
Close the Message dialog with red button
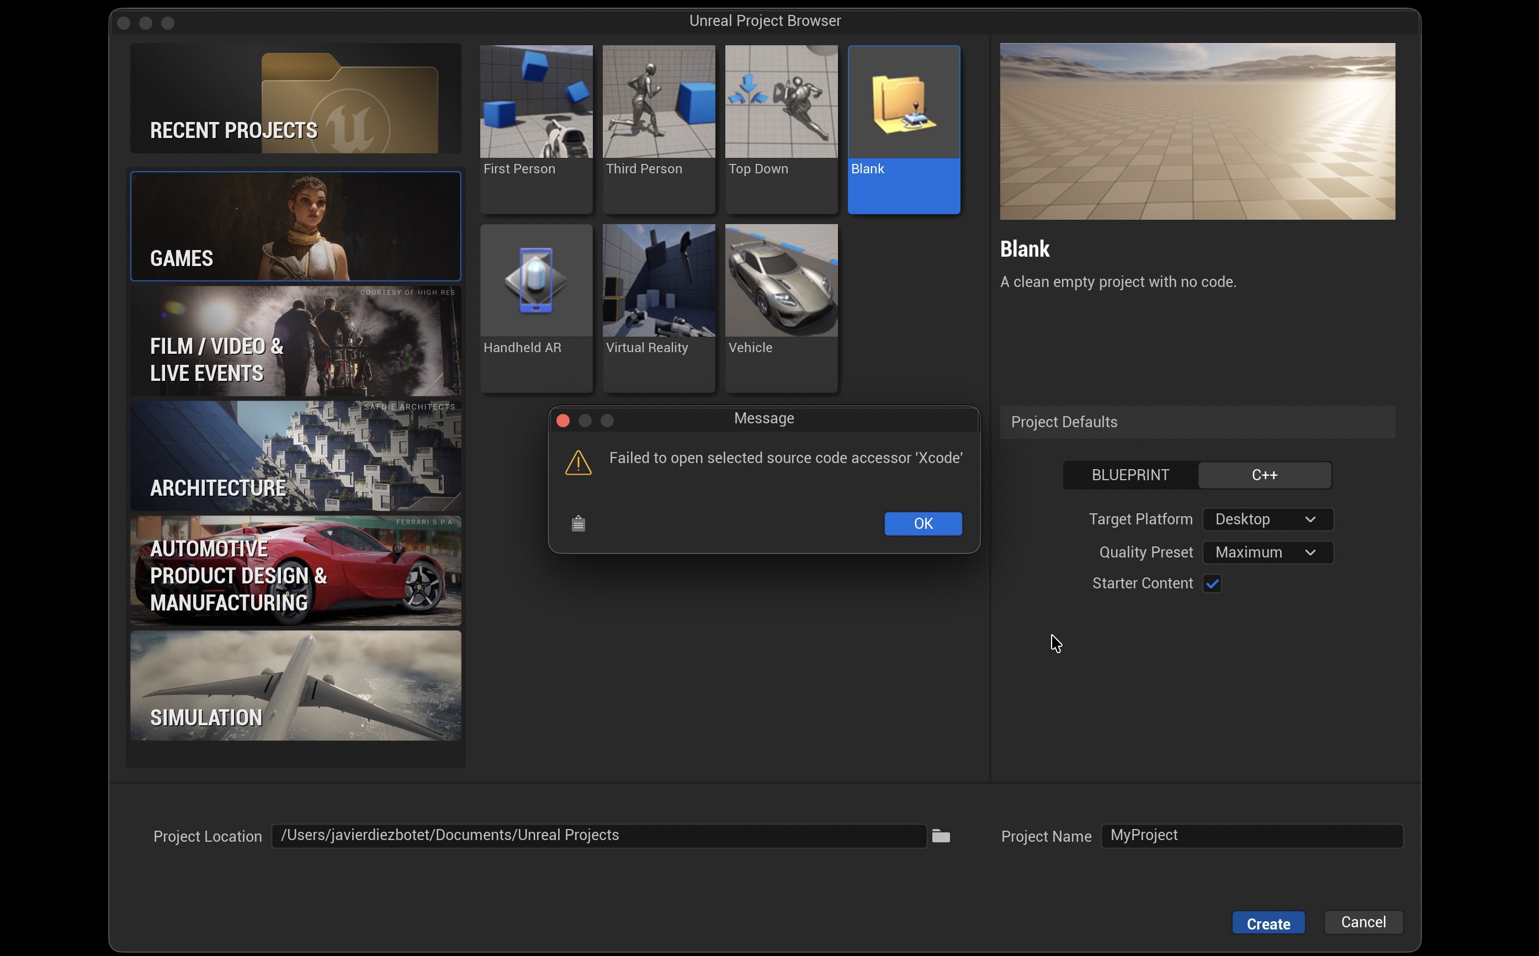click(562, 421)
